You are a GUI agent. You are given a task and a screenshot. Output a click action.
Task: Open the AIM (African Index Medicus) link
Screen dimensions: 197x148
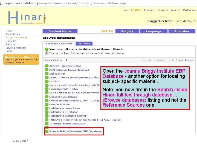pyautogui.click(x=69, y=70)
